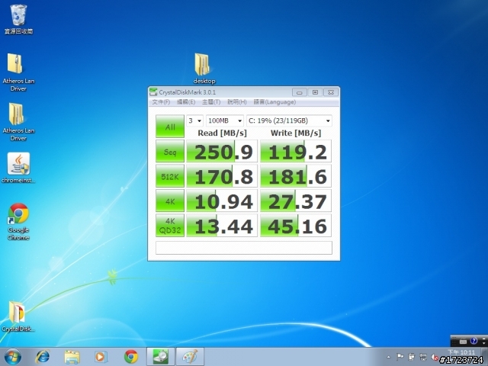Close the CrystalDiskMark window
Viewport: 488px width, 366px height.
pos(331,92)
